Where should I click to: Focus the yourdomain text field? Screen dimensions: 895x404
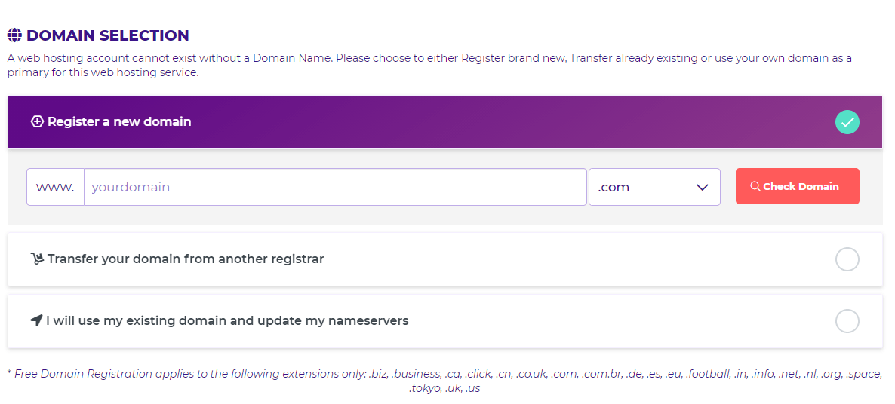click(x=335, y=187)
